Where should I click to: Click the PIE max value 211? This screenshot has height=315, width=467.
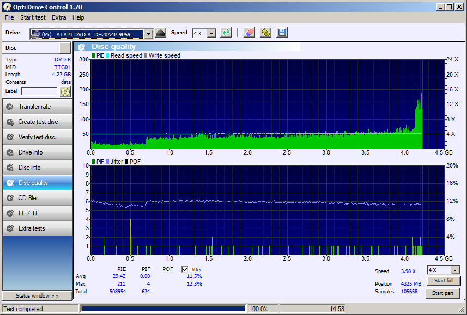tap(121, 284)
